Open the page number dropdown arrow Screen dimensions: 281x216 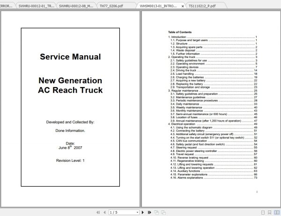pos(137,212)
